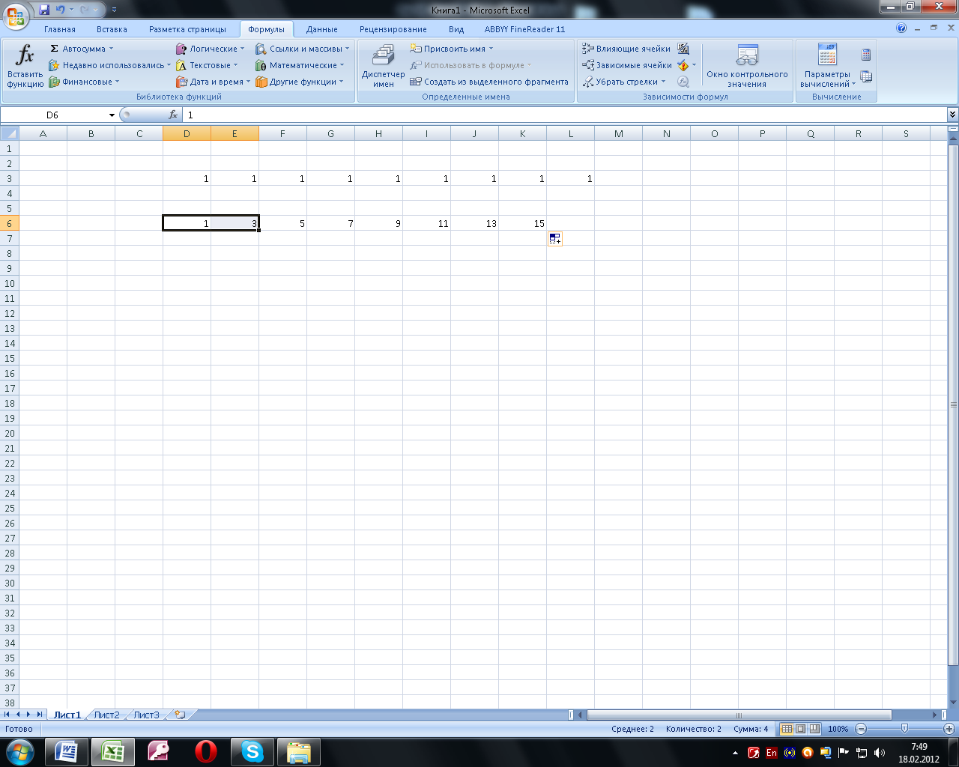This screenshot has height=767, width=959.
Task: Switch to the Вставка tab
Action: pos(112,29)
